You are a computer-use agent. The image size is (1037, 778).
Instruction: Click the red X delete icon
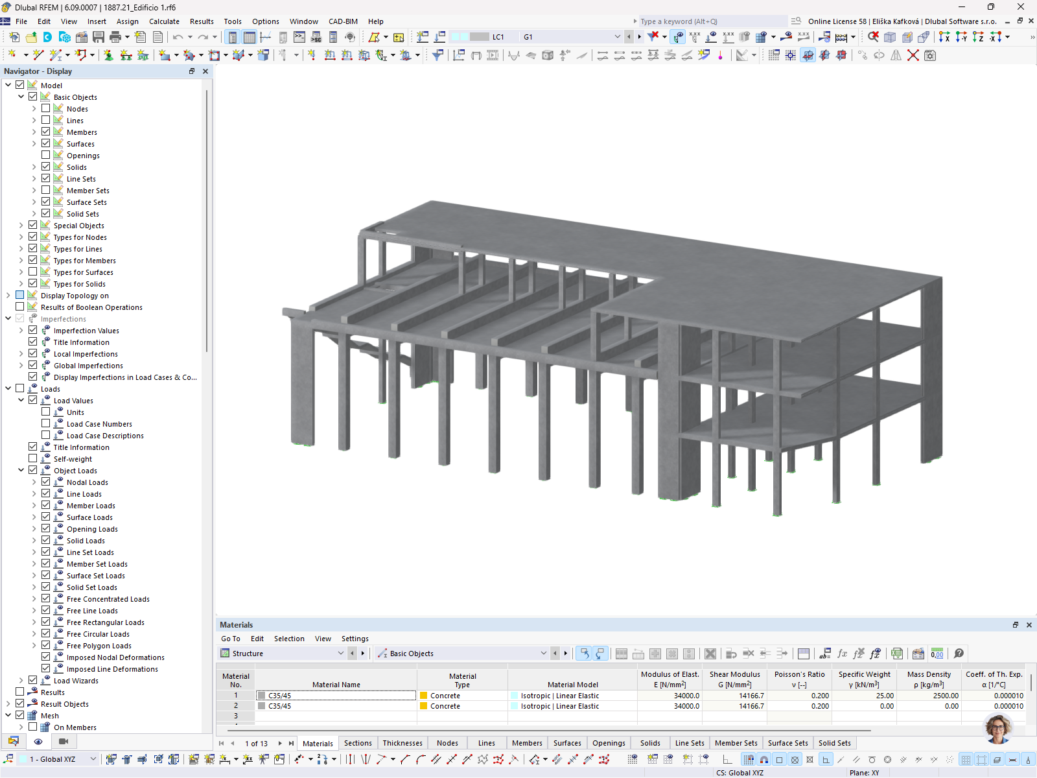coord(913,56)
